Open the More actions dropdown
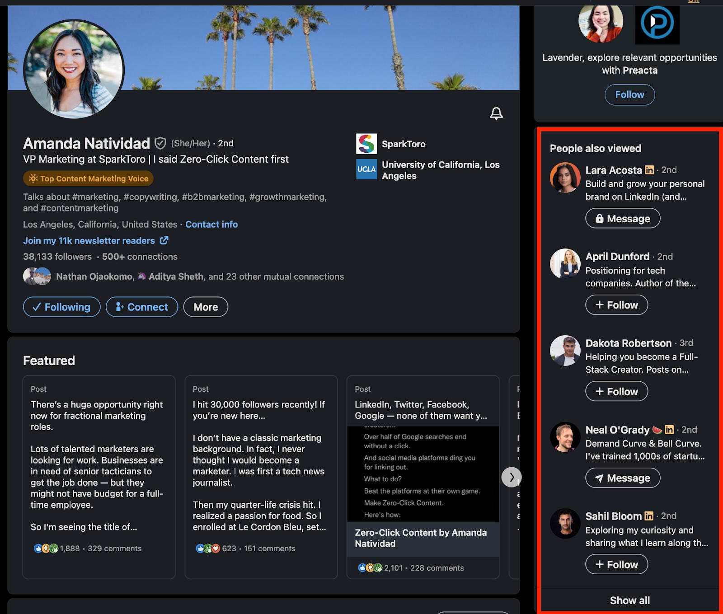723x614 pixels. click(x=206, y=307)
